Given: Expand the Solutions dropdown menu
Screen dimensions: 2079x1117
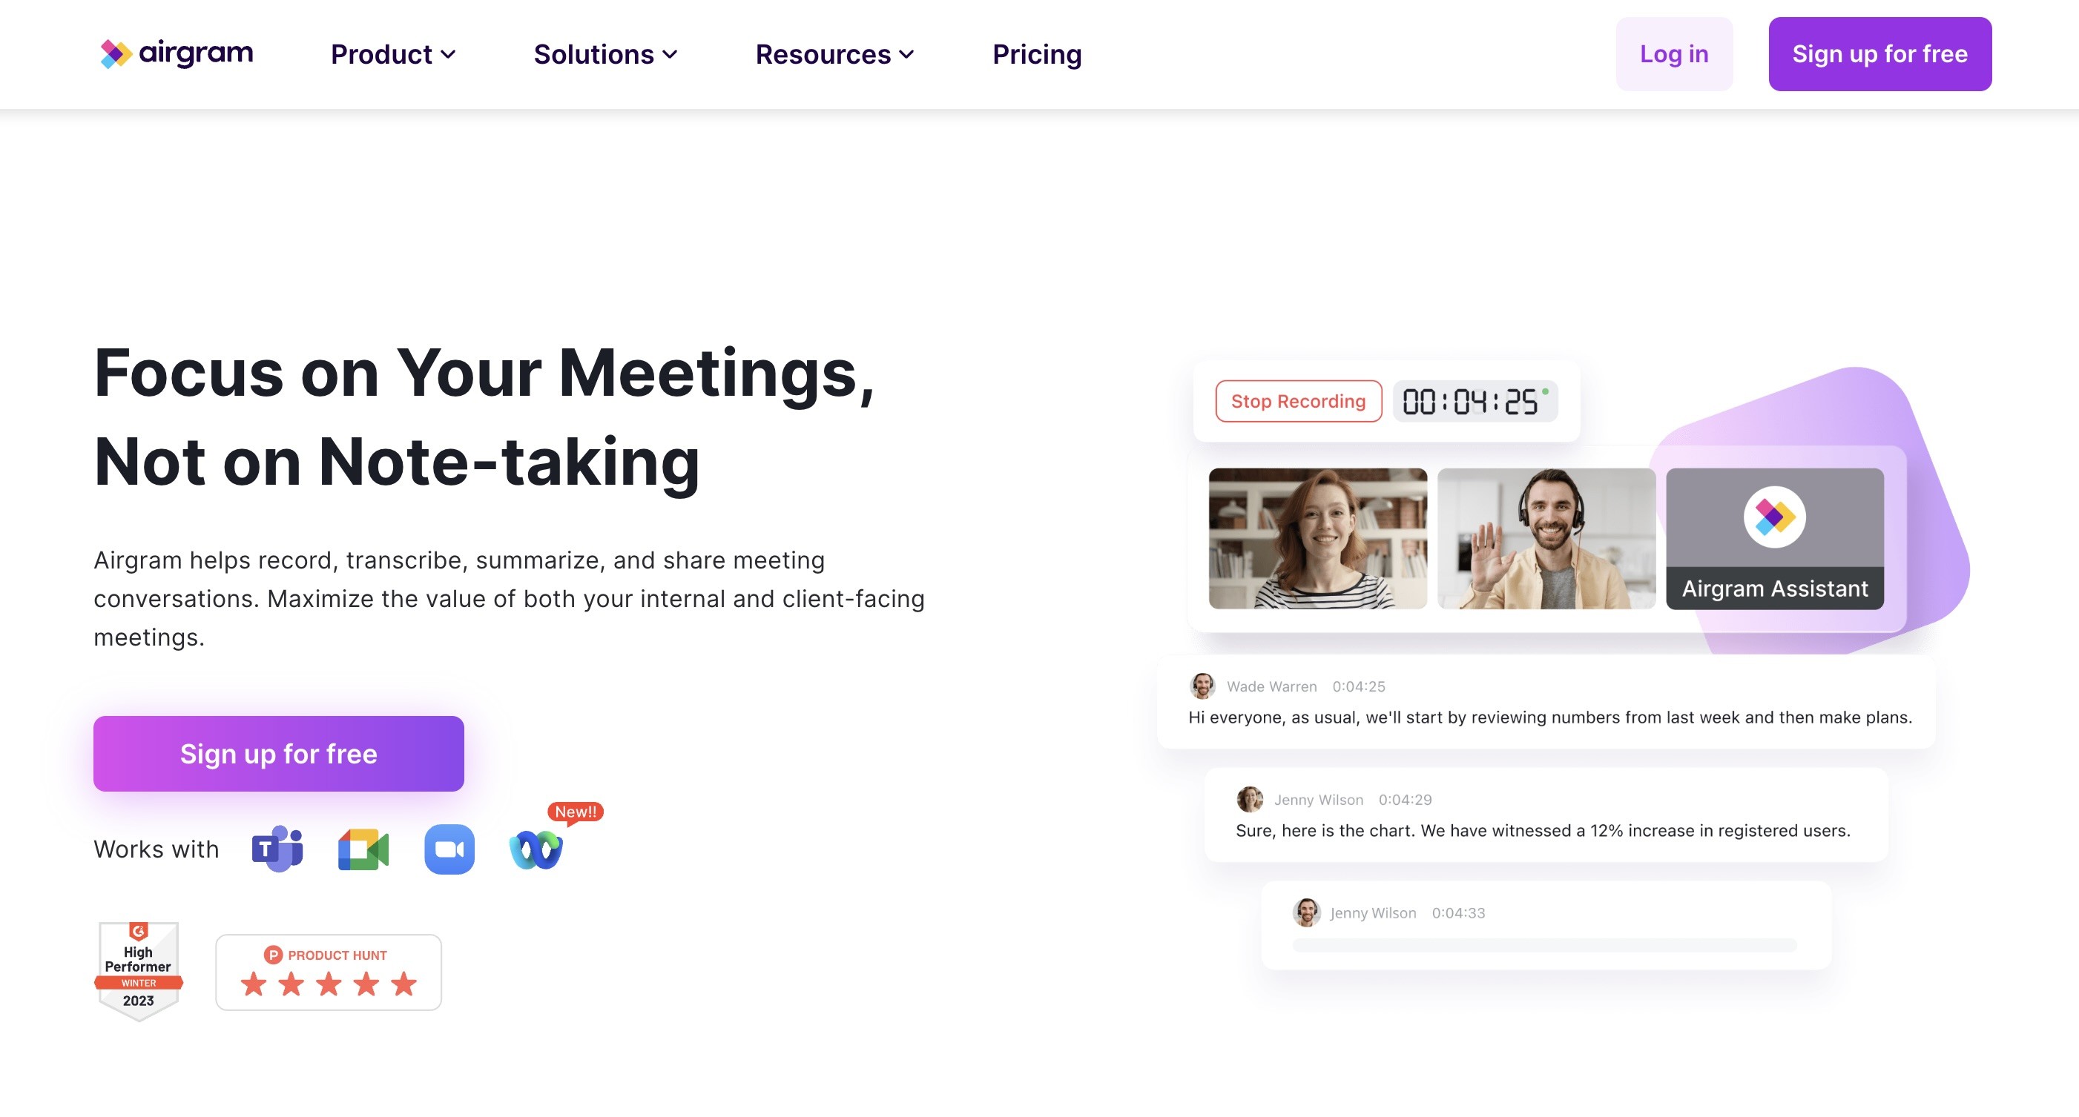Looking at the screenshot, I should click(605, 54).
